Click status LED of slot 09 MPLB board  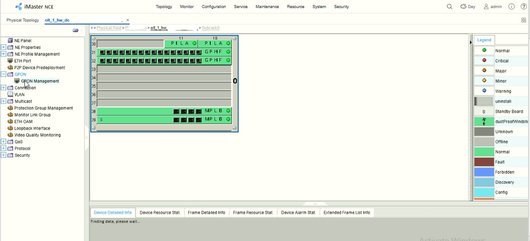[228, 119]
